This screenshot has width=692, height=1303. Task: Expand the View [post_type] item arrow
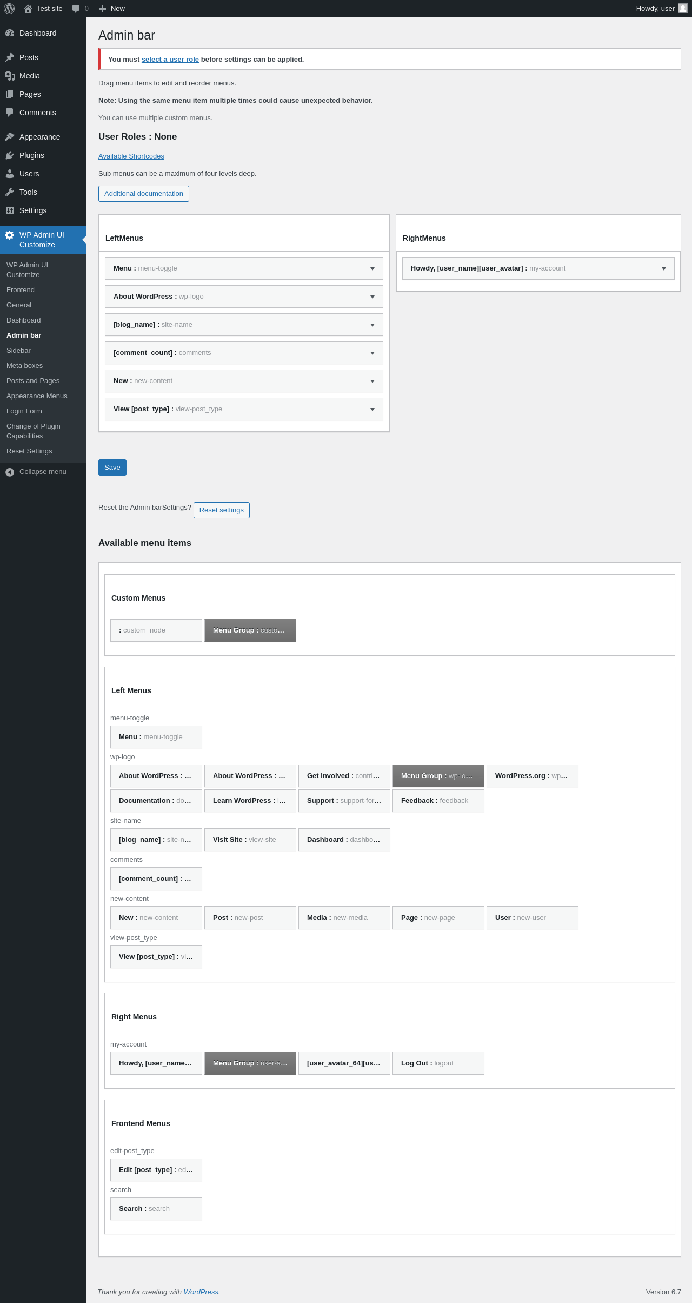click(x=372, y=410)
